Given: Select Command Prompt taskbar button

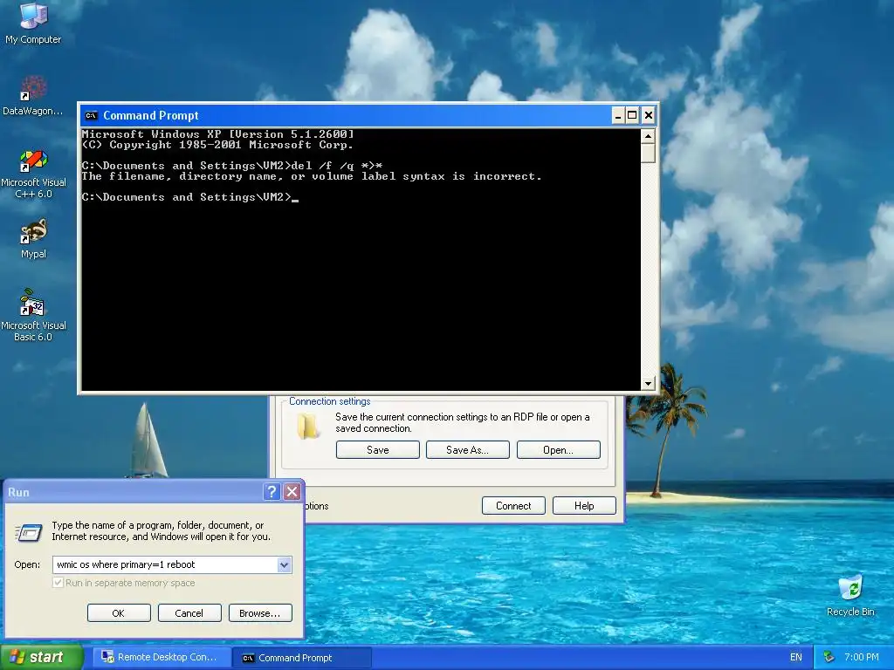Looking at the screenshot, I should click(x=302, y=658).
